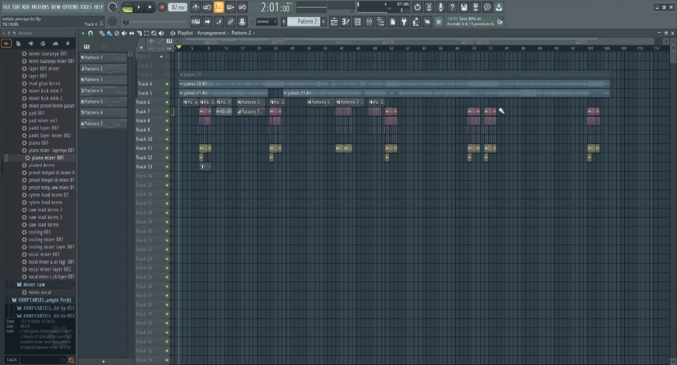Screen dimensions: 677x365
Task: Open the Playlist view icon
Action: [x=334, y=21]
